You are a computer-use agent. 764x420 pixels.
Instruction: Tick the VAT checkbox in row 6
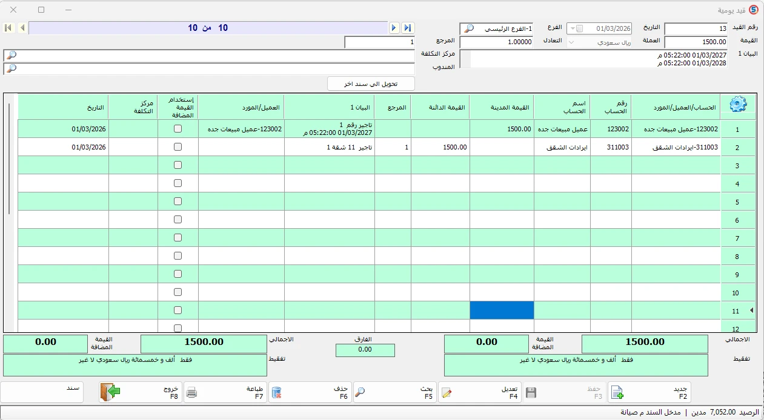click(x=178, y=220)
